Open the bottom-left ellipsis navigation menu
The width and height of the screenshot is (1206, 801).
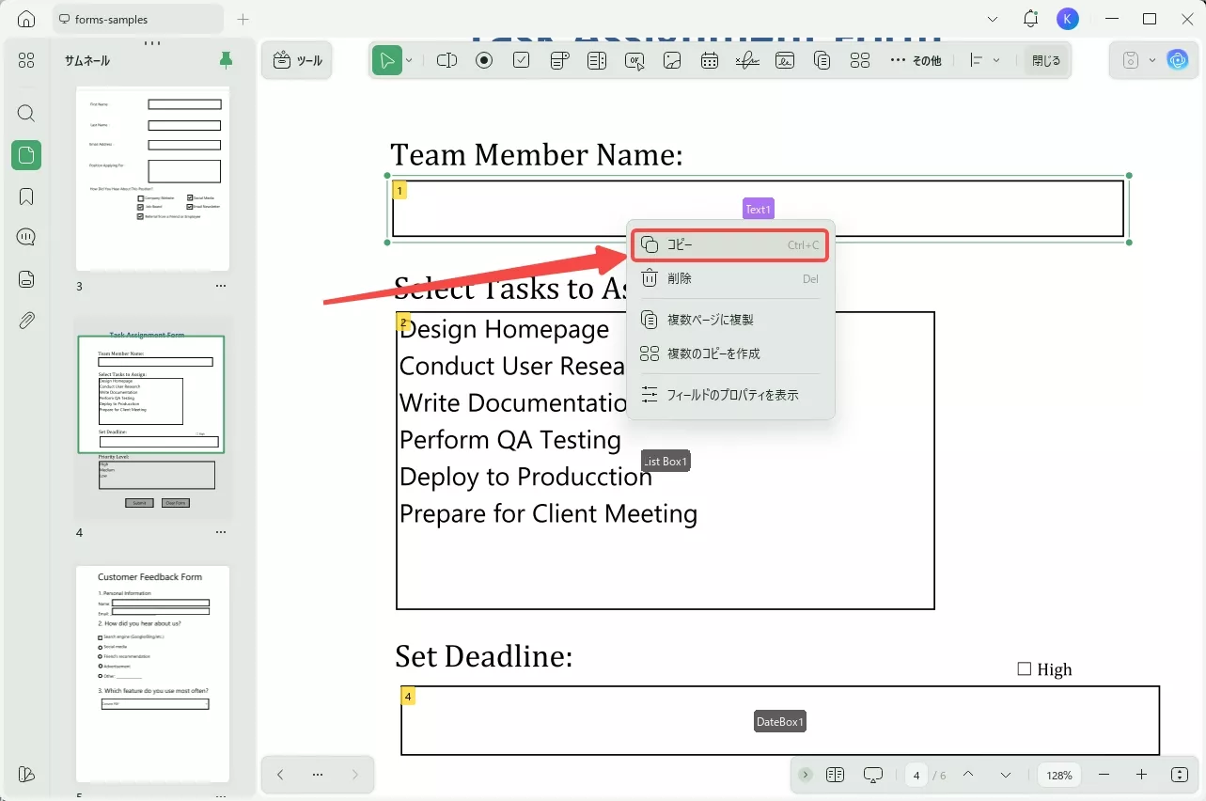point(318,775)
